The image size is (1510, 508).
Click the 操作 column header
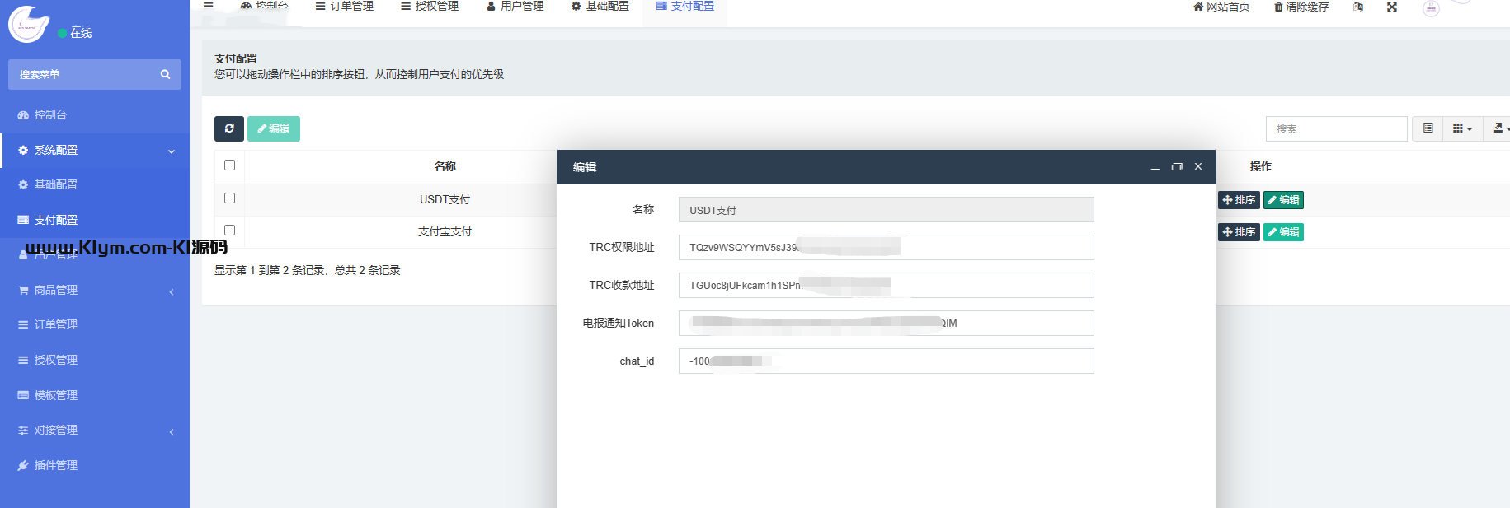(1260, 166)
